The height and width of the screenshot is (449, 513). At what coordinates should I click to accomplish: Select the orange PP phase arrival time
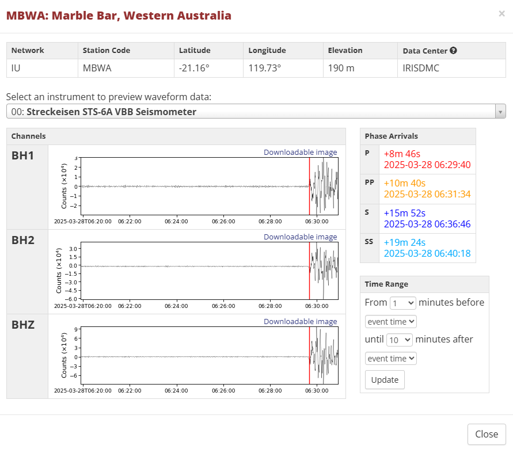tap(427, 195)
